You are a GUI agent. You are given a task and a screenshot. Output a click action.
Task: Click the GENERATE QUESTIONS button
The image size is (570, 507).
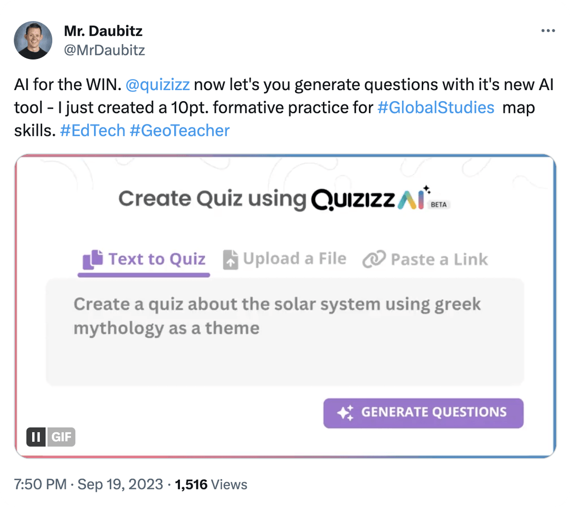[x=423, y=413]
